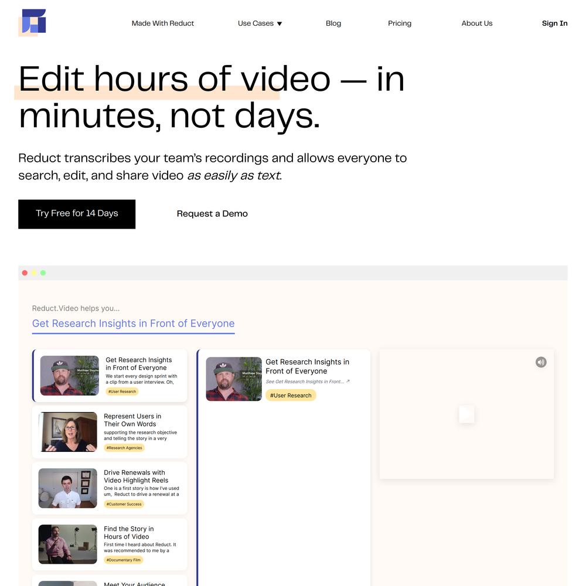Image resolution: width=586 pixels, height=586 pixels.
Task: Click yellow dot in mock window bar
Action: tap(34, 273)
